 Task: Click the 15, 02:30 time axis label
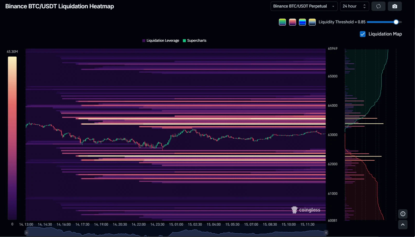[x=195, y=225]
